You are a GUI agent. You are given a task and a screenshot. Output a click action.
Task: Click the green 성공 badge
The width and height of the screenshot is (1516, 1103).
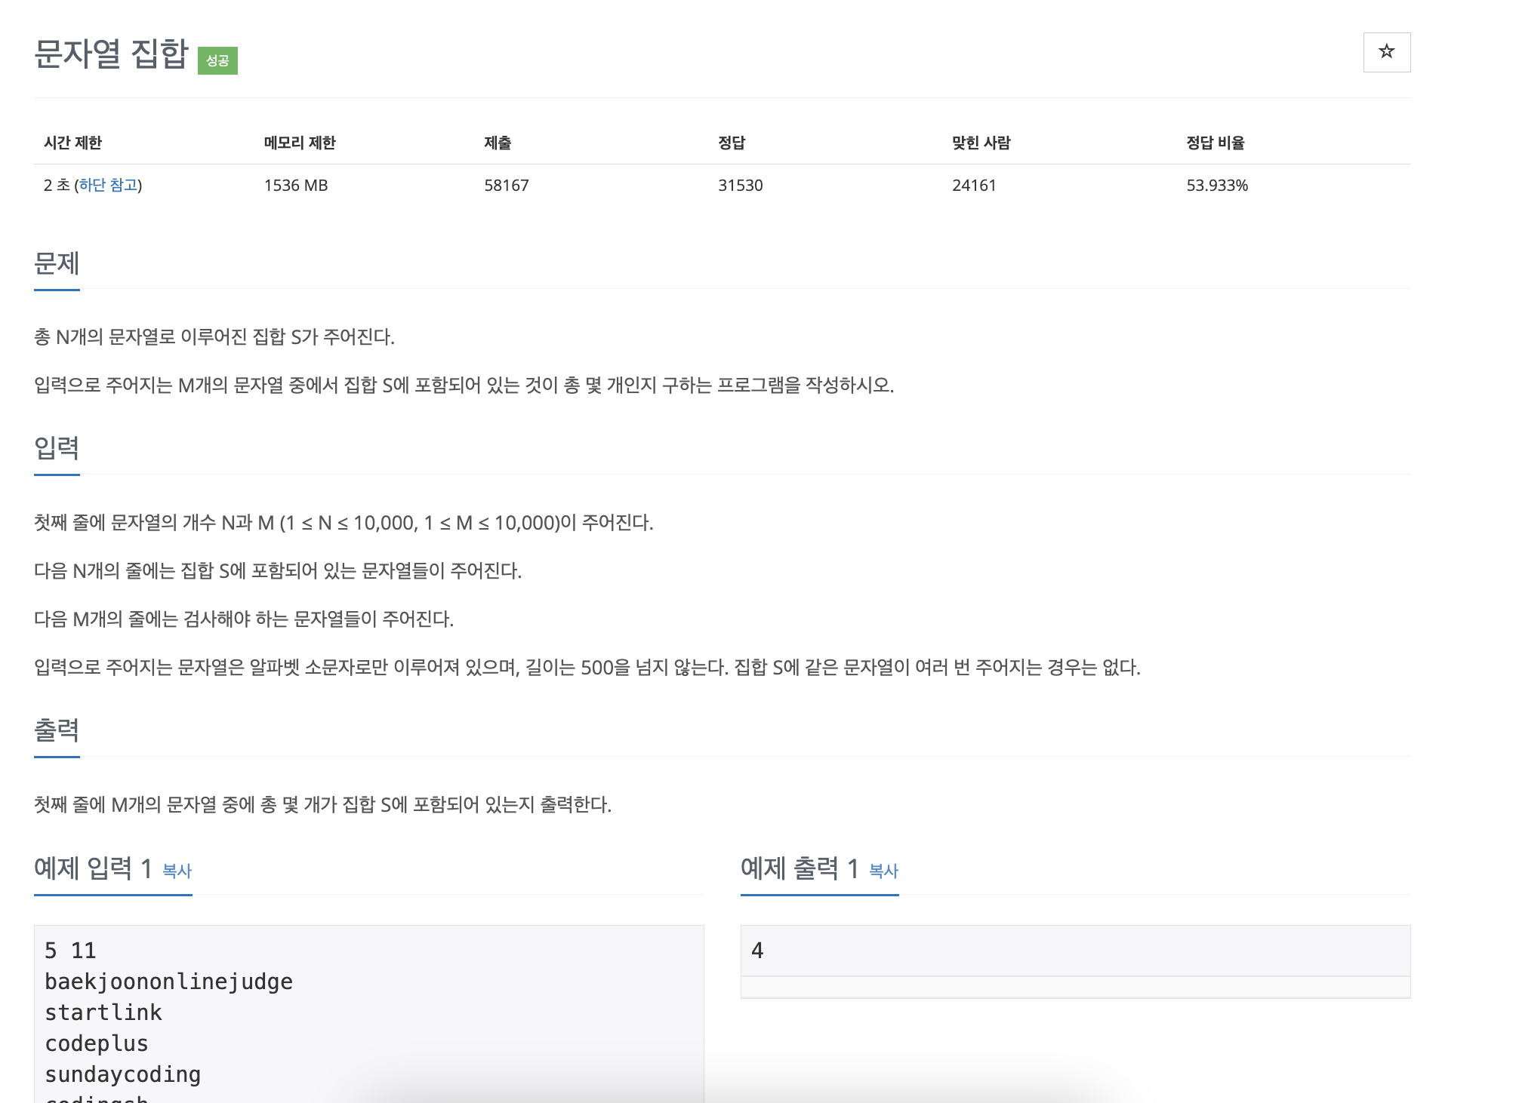(217, 60)
